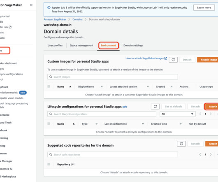Sort by Latest attached version arrow
This screenshot has height=182, width=218.
point(148,87)
